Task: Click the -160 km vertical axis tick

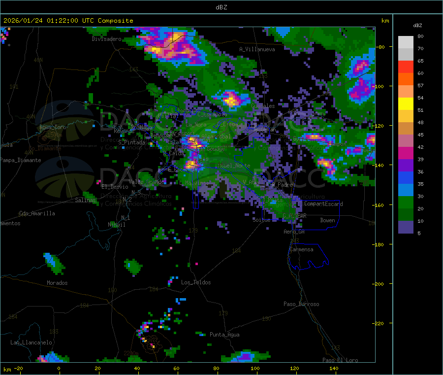Action: pyautogui.click(x=379, y=205)
